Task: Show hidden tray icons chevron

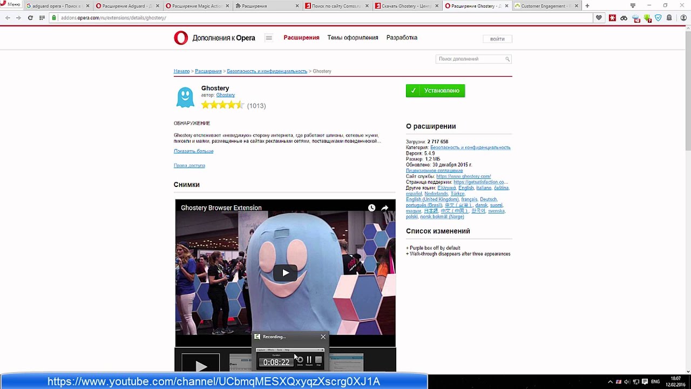Action: [x=610, y=381]
